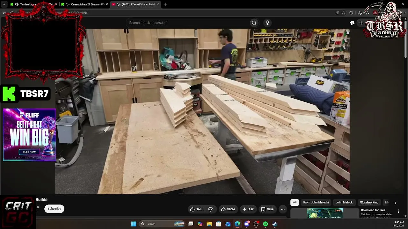Switch to Microsoft Edge in the taskbar
The width and height of the screenshot is (408, 229).
tap(237, 224)
